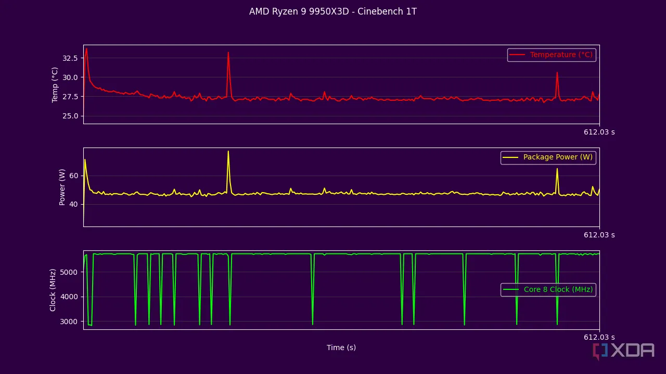666x374 pixels.
Task: Click the Clock (MHz) y-axis label
Action: (x=53, y=290)
